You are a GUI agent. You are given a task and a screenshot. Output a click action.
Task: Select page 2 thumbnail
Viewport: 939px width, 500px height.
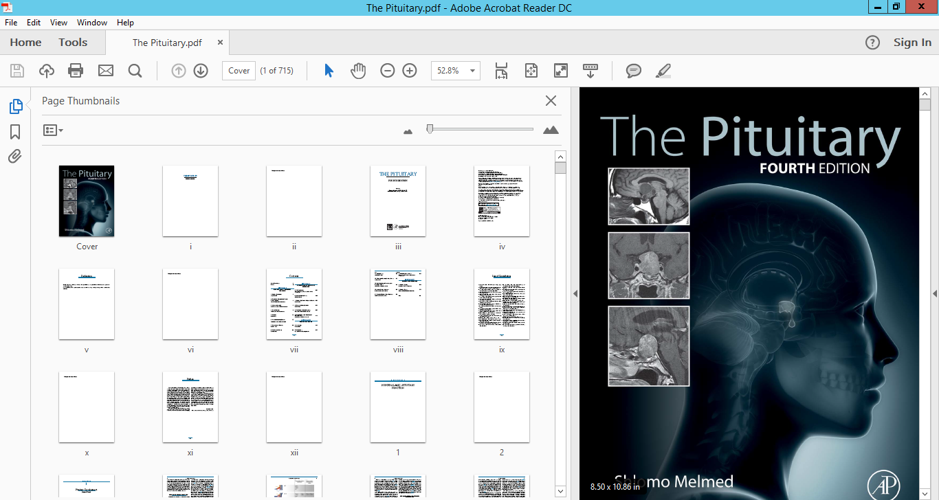502,407
